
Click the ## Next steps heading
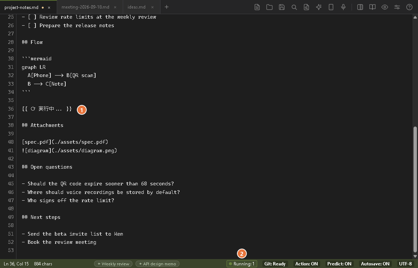click(41, 217)
